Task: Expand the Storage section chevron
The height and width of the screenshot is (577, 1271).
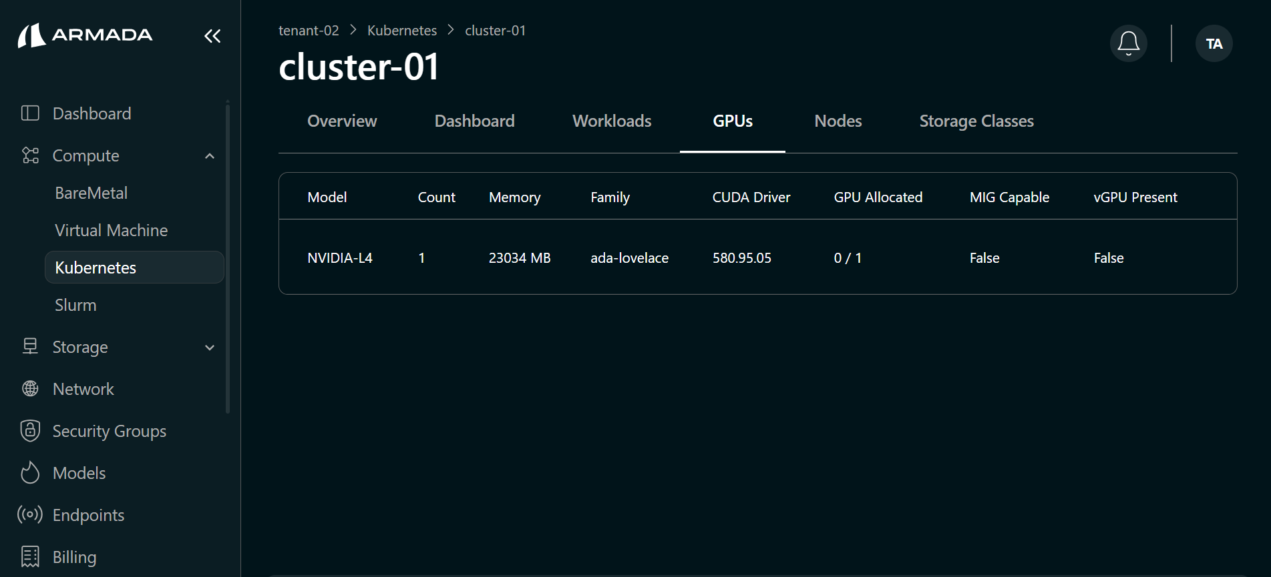Action: coord(210,348)
